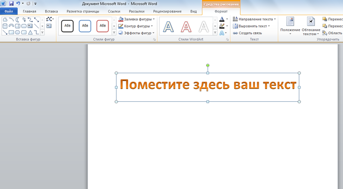Viewport: 343px width, 189px height.
Task: Redo the previous action
Action: pyautogui.click(x=29, y=4)
